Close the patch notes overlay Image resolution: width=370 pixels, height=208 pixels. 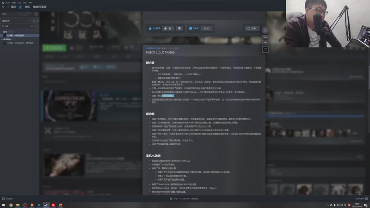(265, 31)
